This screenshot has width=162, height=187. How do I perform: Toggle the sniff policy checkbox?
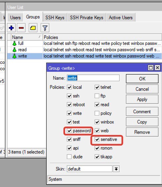tap(69, 139)
